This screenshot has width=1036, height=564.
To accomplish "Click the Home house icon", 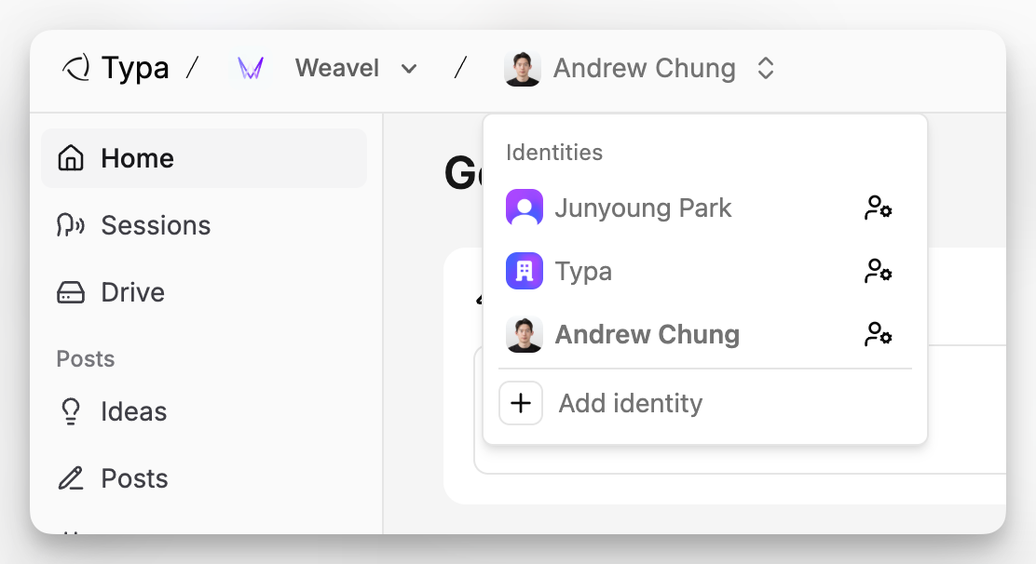I will click(x=71, y=158).
